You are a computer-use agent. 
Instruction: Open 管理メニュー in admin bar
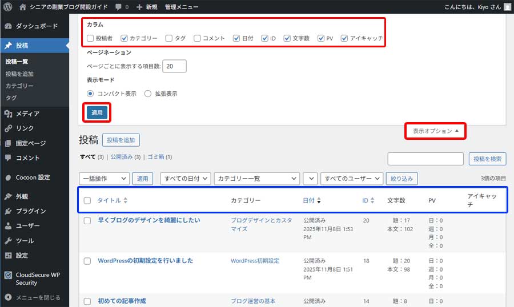(182, 7)
